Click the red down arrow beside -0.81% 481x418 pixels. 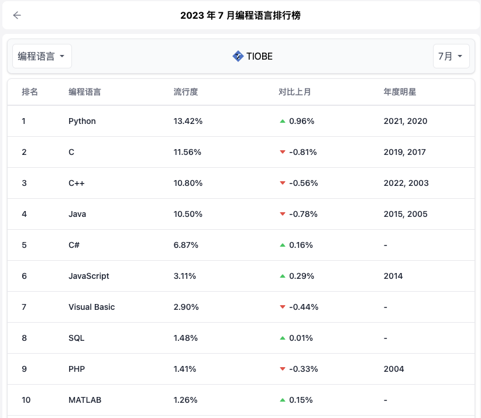click(x=283, y=153)
